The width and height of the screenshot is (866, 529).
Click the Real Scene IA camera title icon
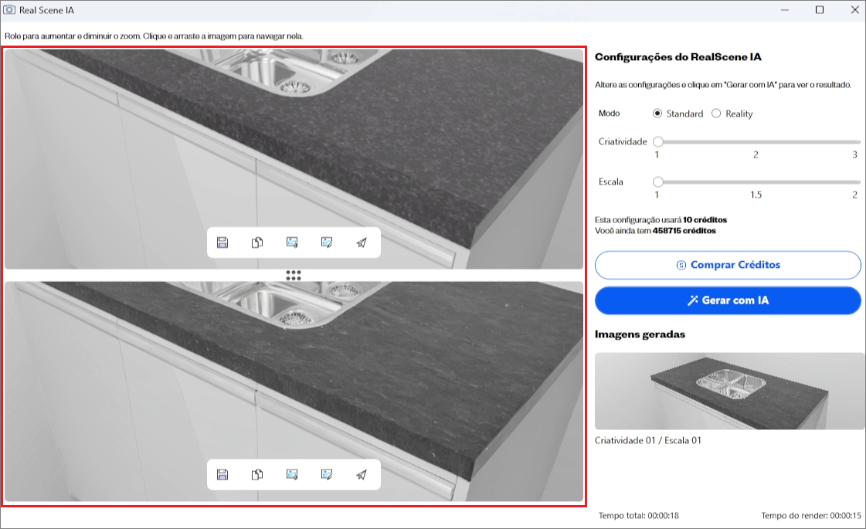click(9, 10)
